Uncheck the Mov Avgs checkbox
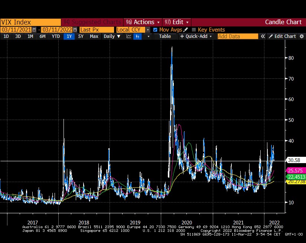The image size is (306, 243). [x=156, y=30]
